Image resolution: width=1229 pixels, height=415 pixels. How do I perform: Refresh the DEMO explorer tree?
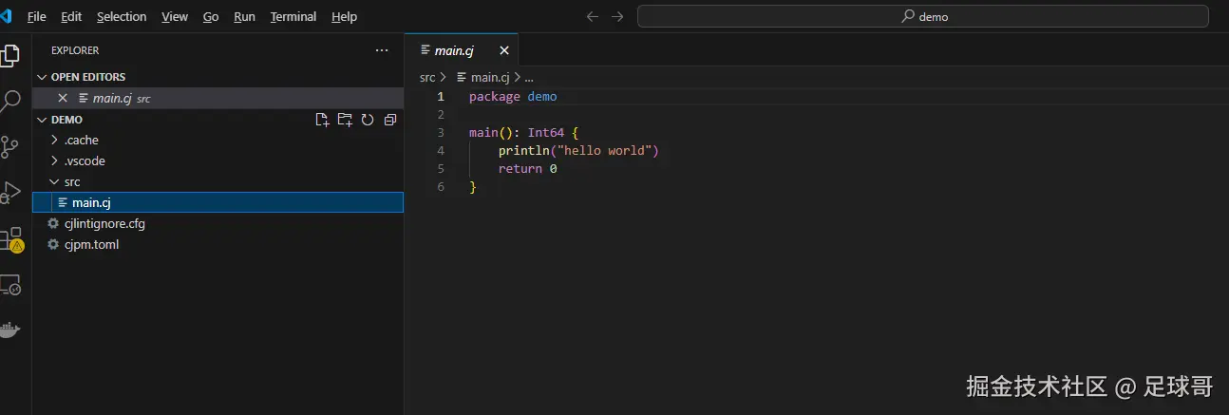(x=367, y=120)
